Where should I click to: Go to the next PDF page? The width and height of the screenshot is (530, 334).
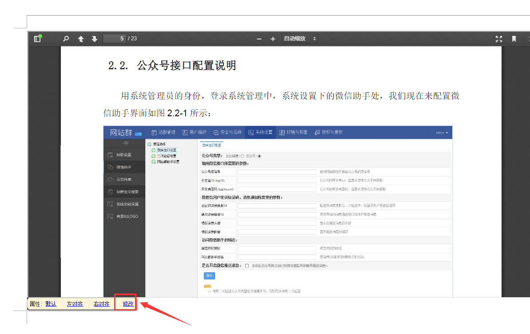(x=94, y=39)
